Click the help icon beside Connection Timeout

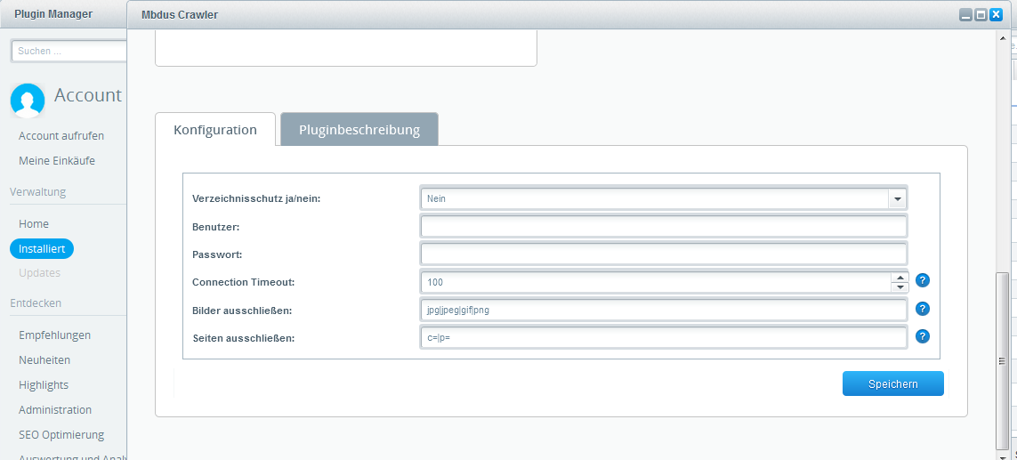tap(923, 280)
